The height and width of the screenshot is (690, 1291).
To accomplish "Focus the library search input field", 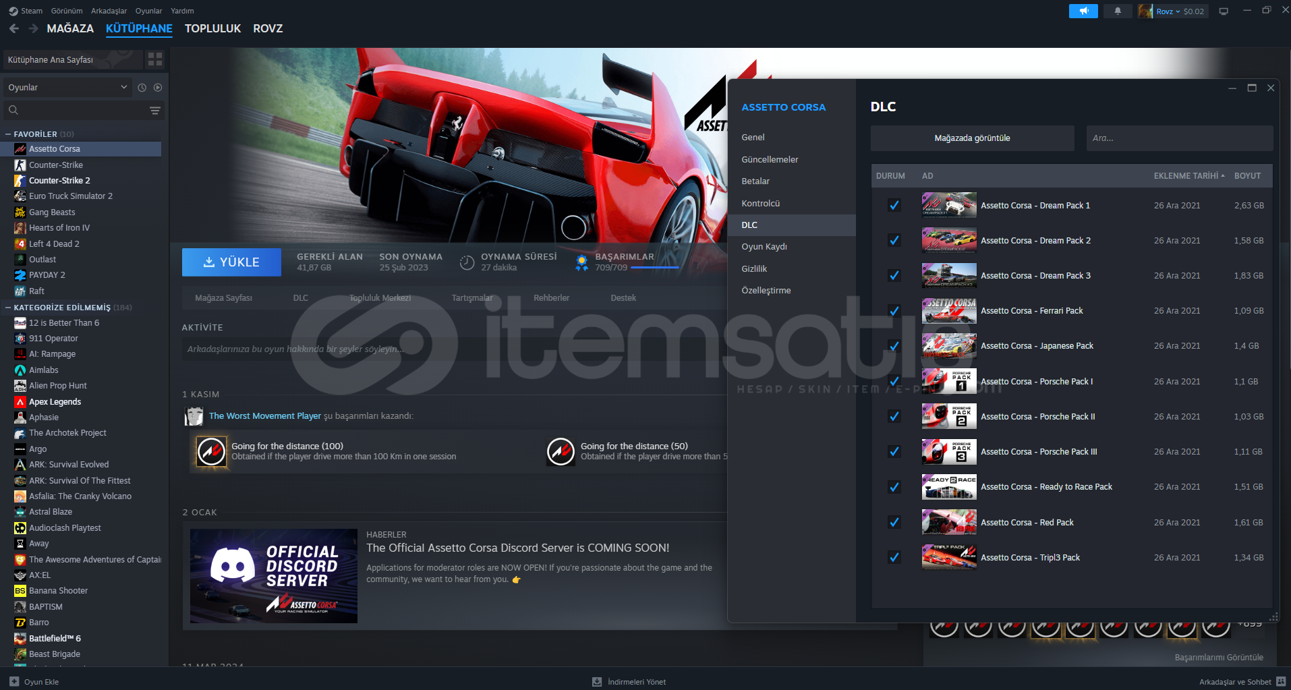I will coord(84,110).
